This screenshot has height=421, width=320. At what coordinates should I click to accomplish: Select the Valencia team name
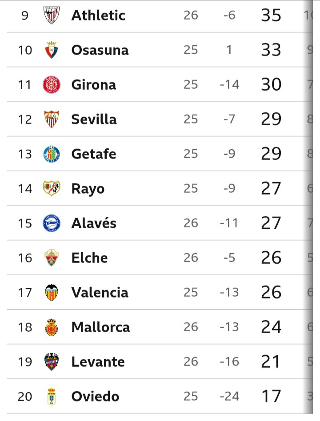[100, 292]
